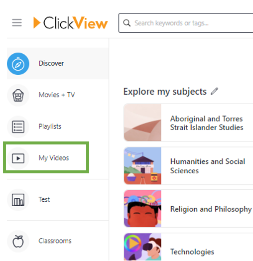Edit subjects using the pencil icon
Viewport: 253px width, 261px height.
(x=214, y=91)
